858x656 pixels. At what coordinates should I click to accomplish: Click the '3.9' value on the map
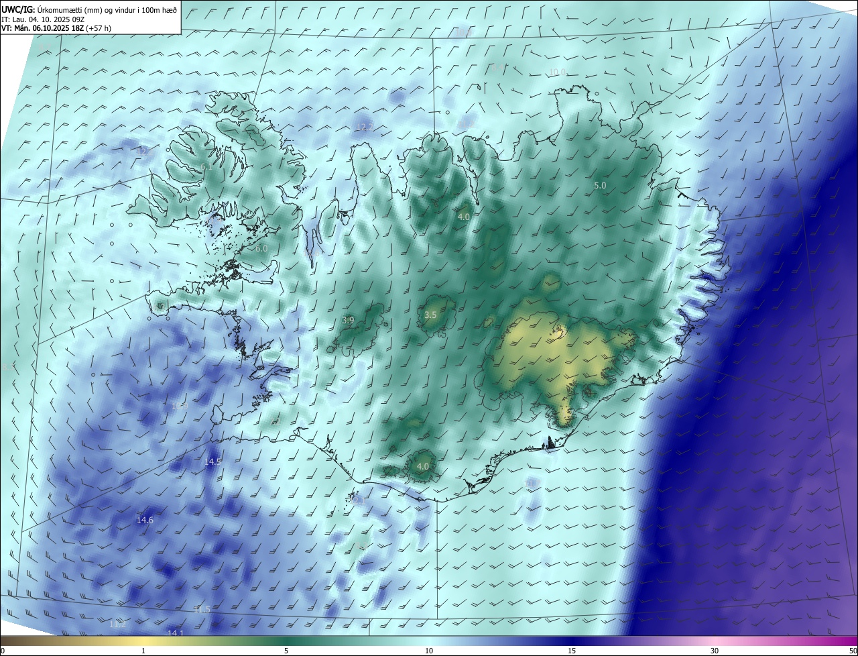point(348,321)
